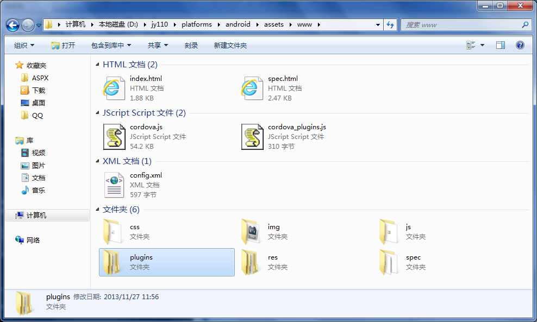Collapse the HTML 文档 group
537x322 pixels.
[x=97, y=64]
